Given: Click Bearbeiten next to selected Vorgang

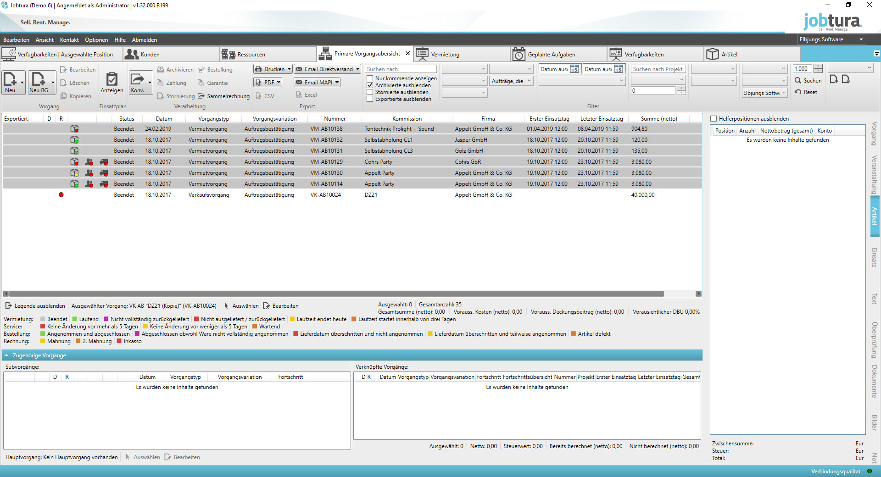Looking at the screenshot, I should tap(281, 306).
